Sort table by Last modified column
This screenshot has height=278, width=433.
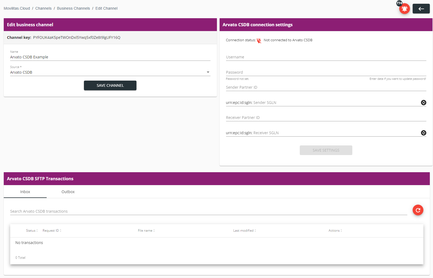coord(245,231)
